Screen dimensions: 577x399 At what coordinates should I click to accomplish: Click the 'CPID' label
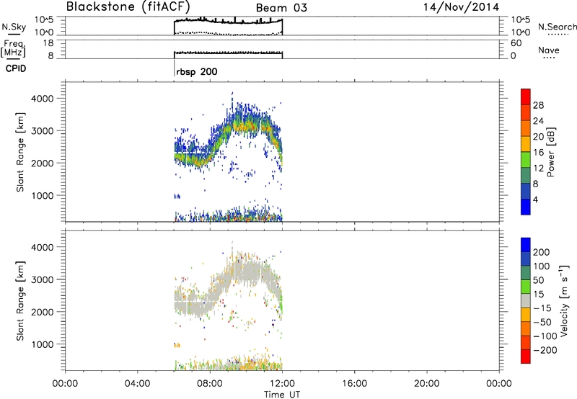click(16, 68)
